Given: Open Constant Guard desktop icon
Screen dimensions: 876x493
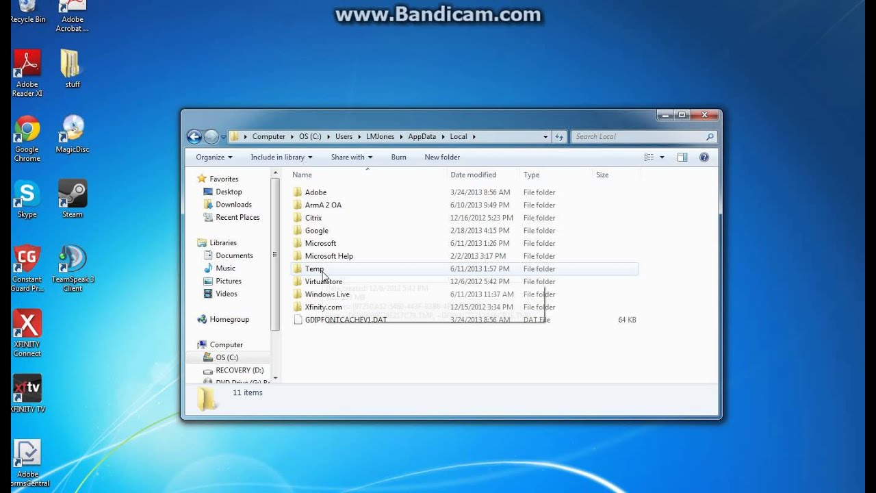Looking at the screenshot, I should (x=27, y=268).
